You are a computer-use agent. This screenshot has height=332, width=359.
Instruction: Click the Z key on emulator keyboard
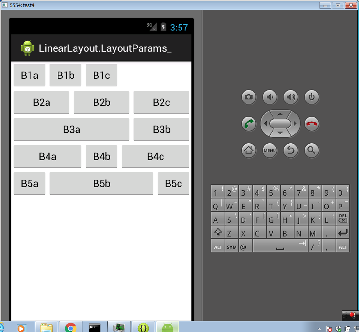coord(232,232)
